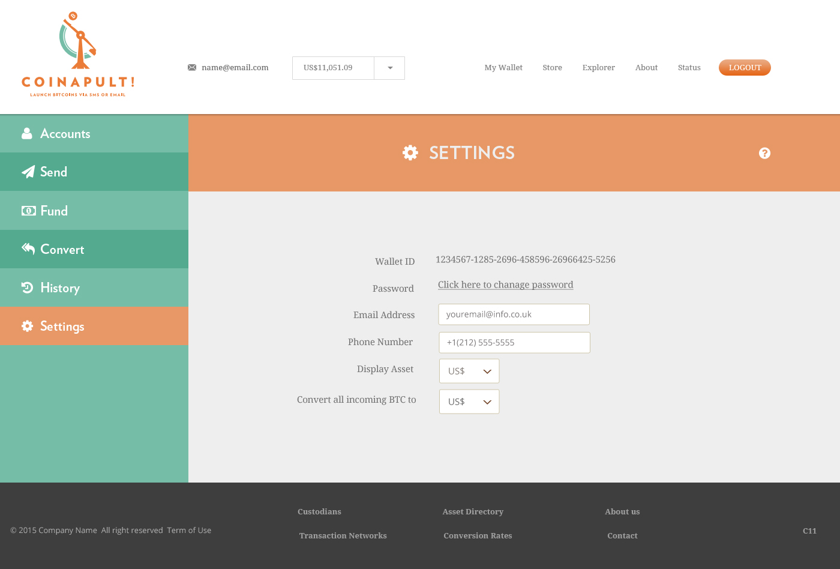Expand the balance dropdown arrow in header
Viewport: 840px width, 569px height.
tap(390, 68)
